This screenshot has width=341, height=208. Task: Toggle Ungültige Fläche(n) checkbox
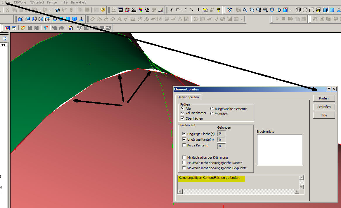click(x=184, y=134)
